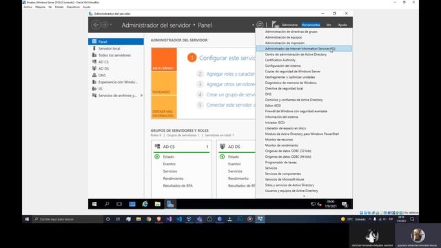Click green Estado icon in AD DS tile
Viewport: 441px width, 248px height.
click(222, 156)
